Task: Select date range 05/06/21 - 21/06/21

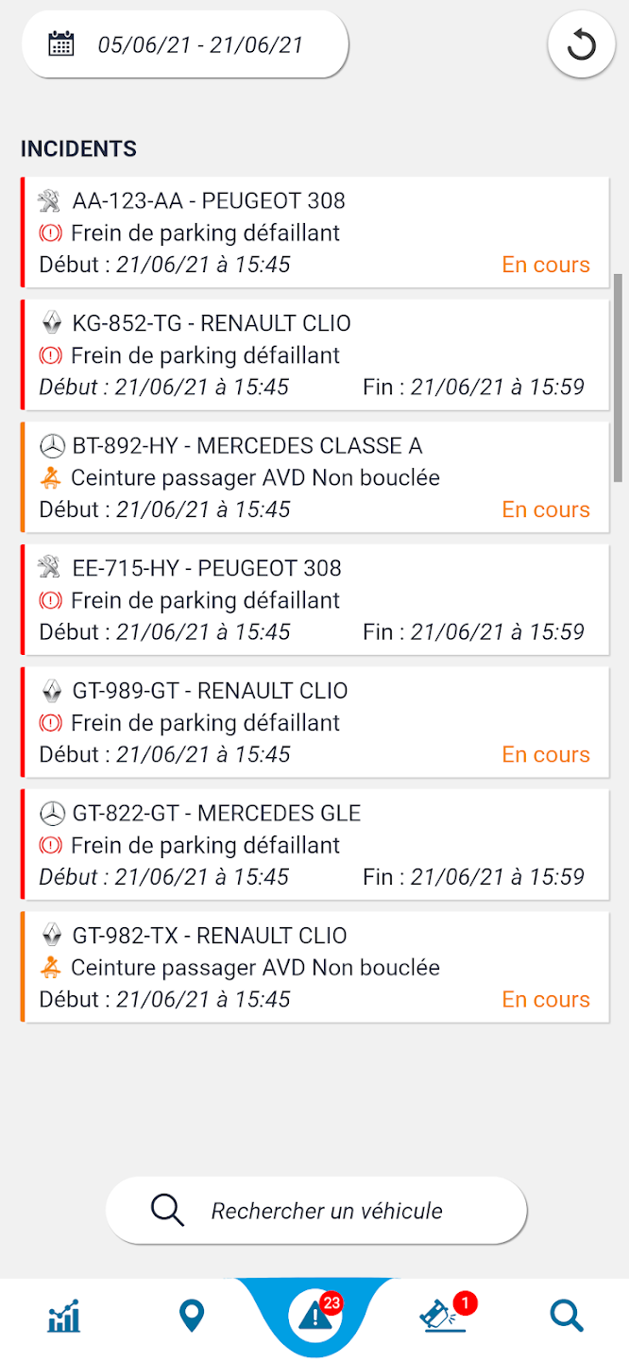Action: (x=200, y=44)
